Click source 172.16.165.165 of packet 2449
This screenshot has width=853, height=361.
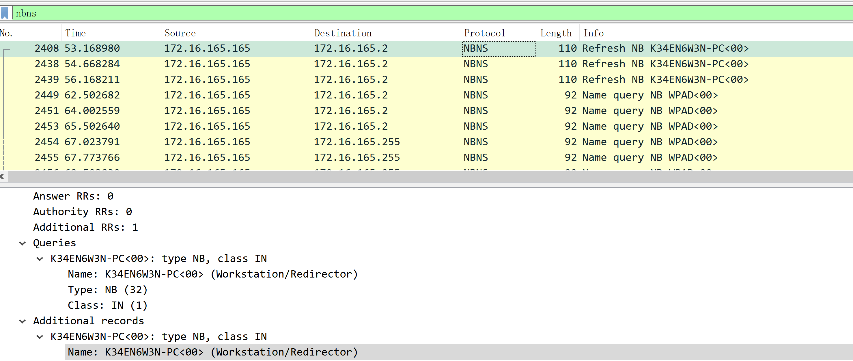tap(207, 95)
